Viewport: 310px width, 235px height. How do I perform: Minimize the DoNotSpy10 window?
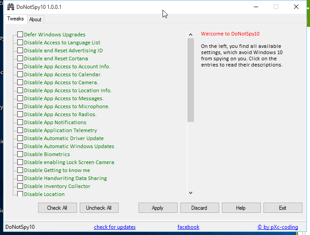pos(256,7)
